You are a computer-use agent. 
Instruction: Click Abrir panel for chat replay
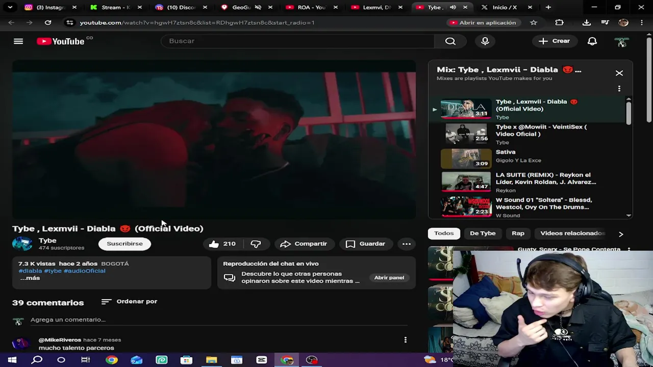pyautogui.click(x=389, y=278)
